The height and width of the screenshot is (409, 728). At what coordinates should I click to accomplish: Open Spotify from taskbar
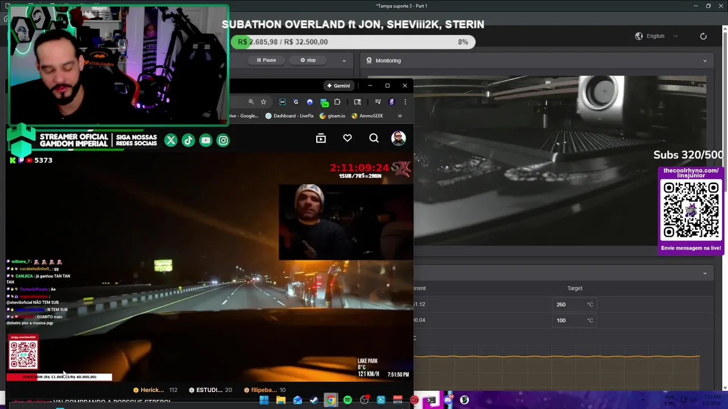348,400
